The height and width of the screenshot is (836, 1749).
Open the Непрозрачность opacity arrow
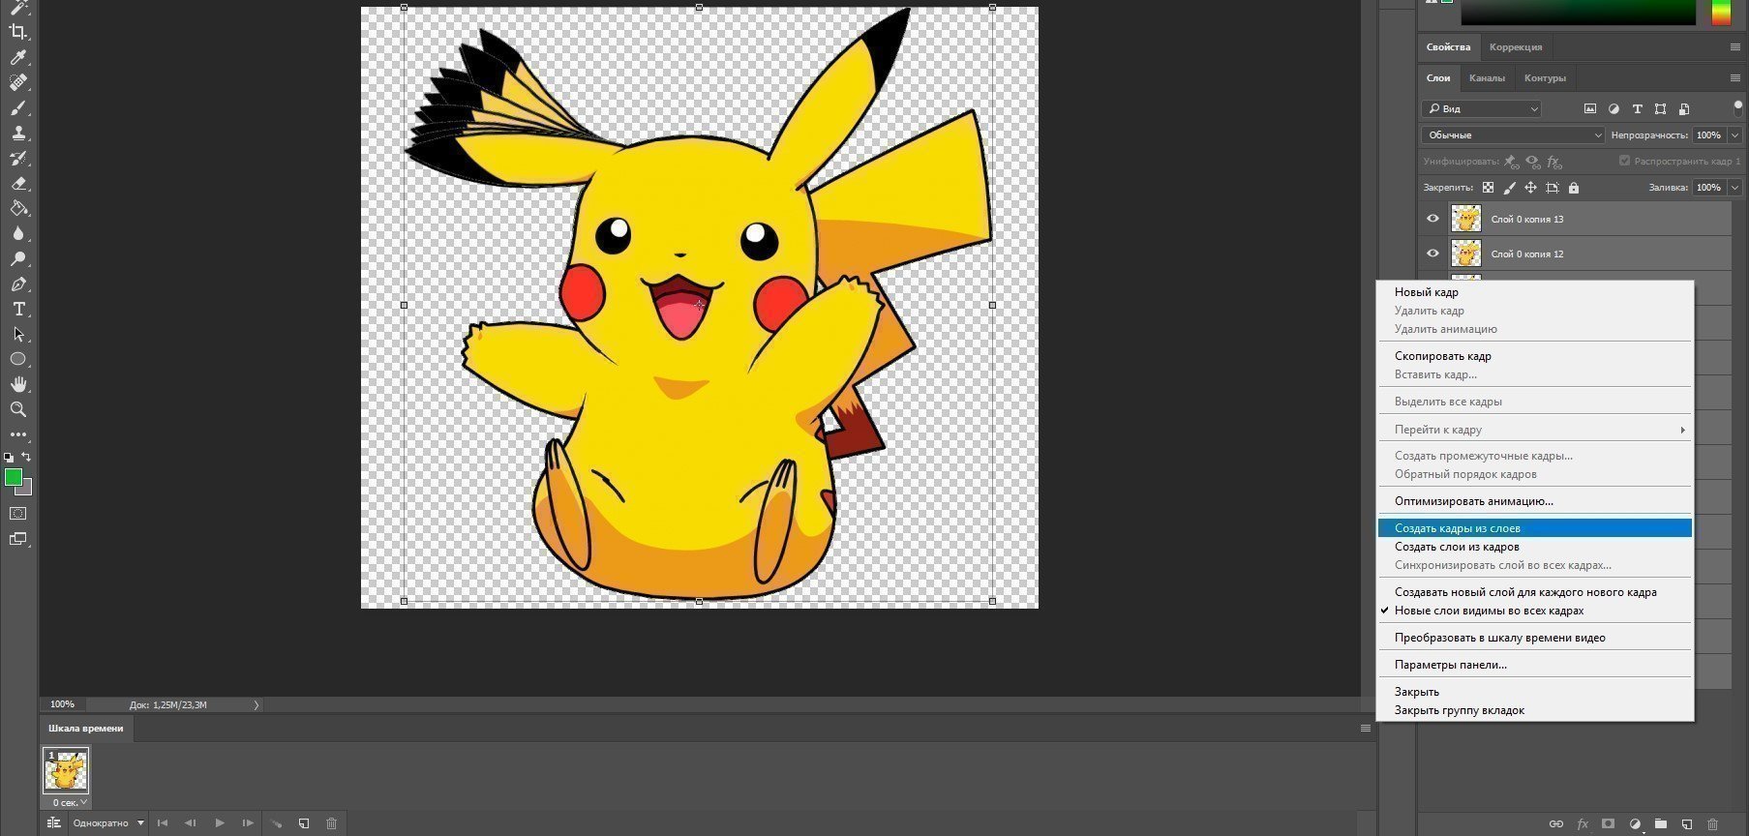pyautogui.click(x=1735, y=134)
